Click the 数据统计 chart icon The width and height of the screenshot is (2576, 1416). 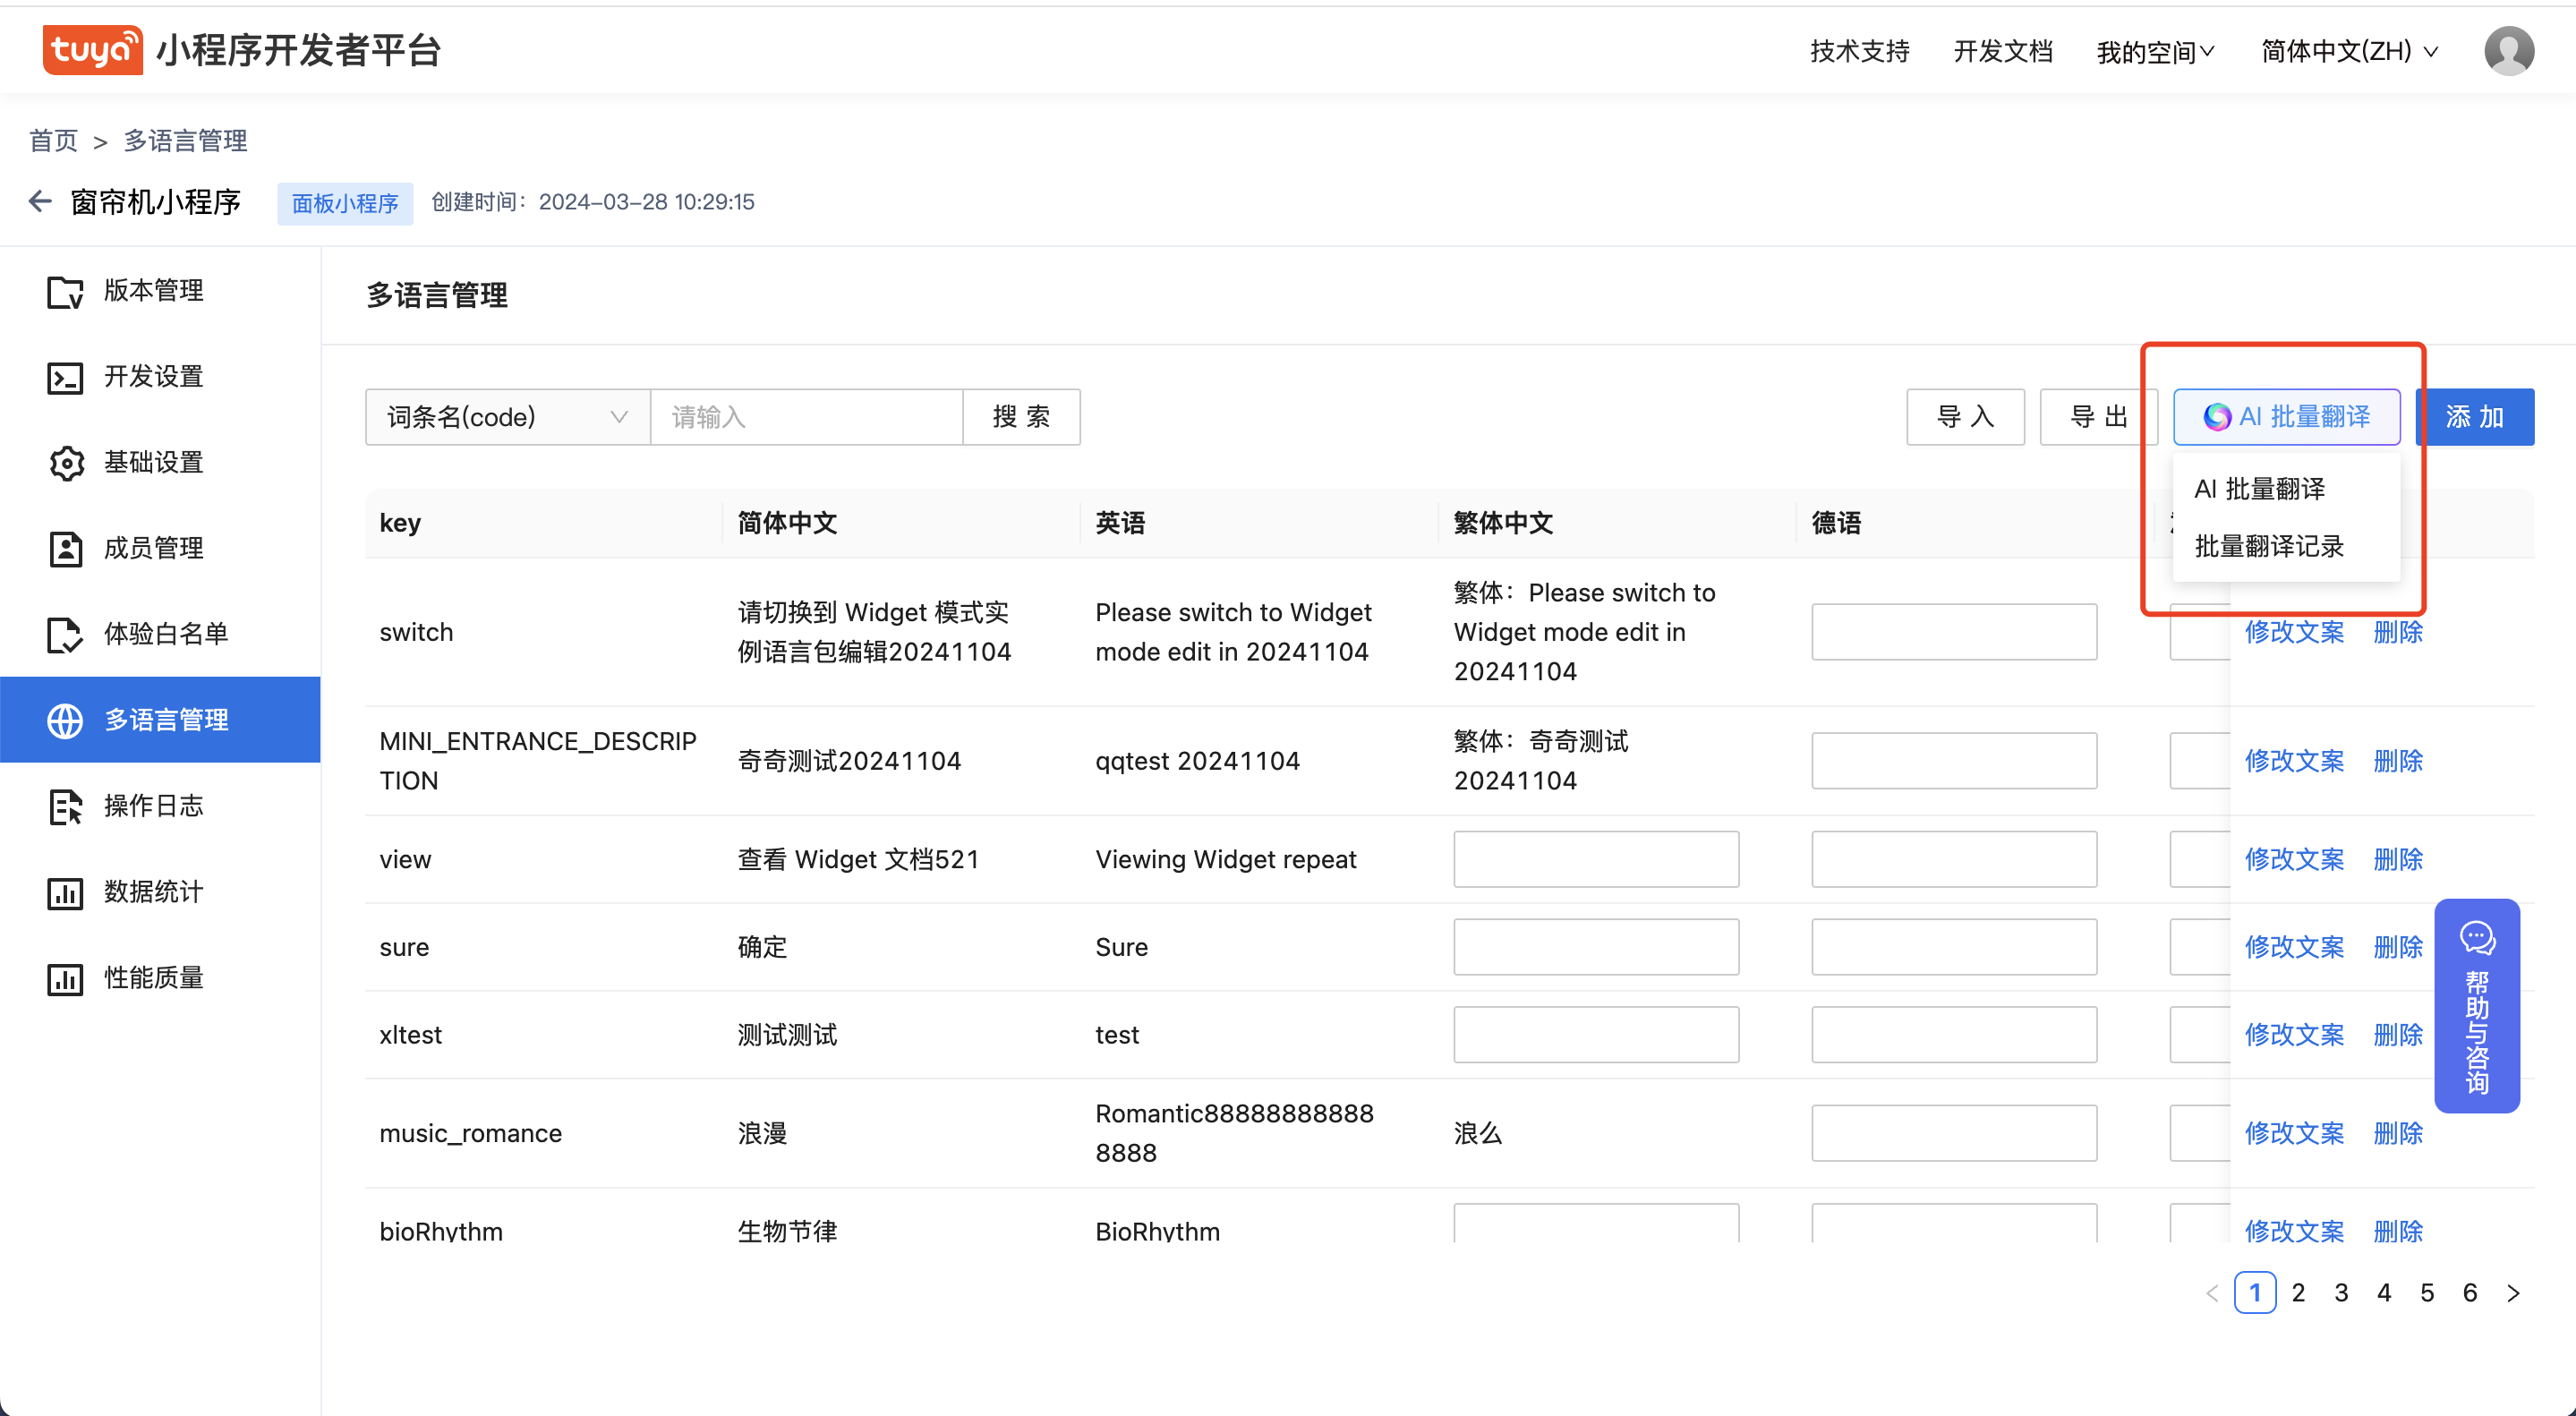click(65, 892)
